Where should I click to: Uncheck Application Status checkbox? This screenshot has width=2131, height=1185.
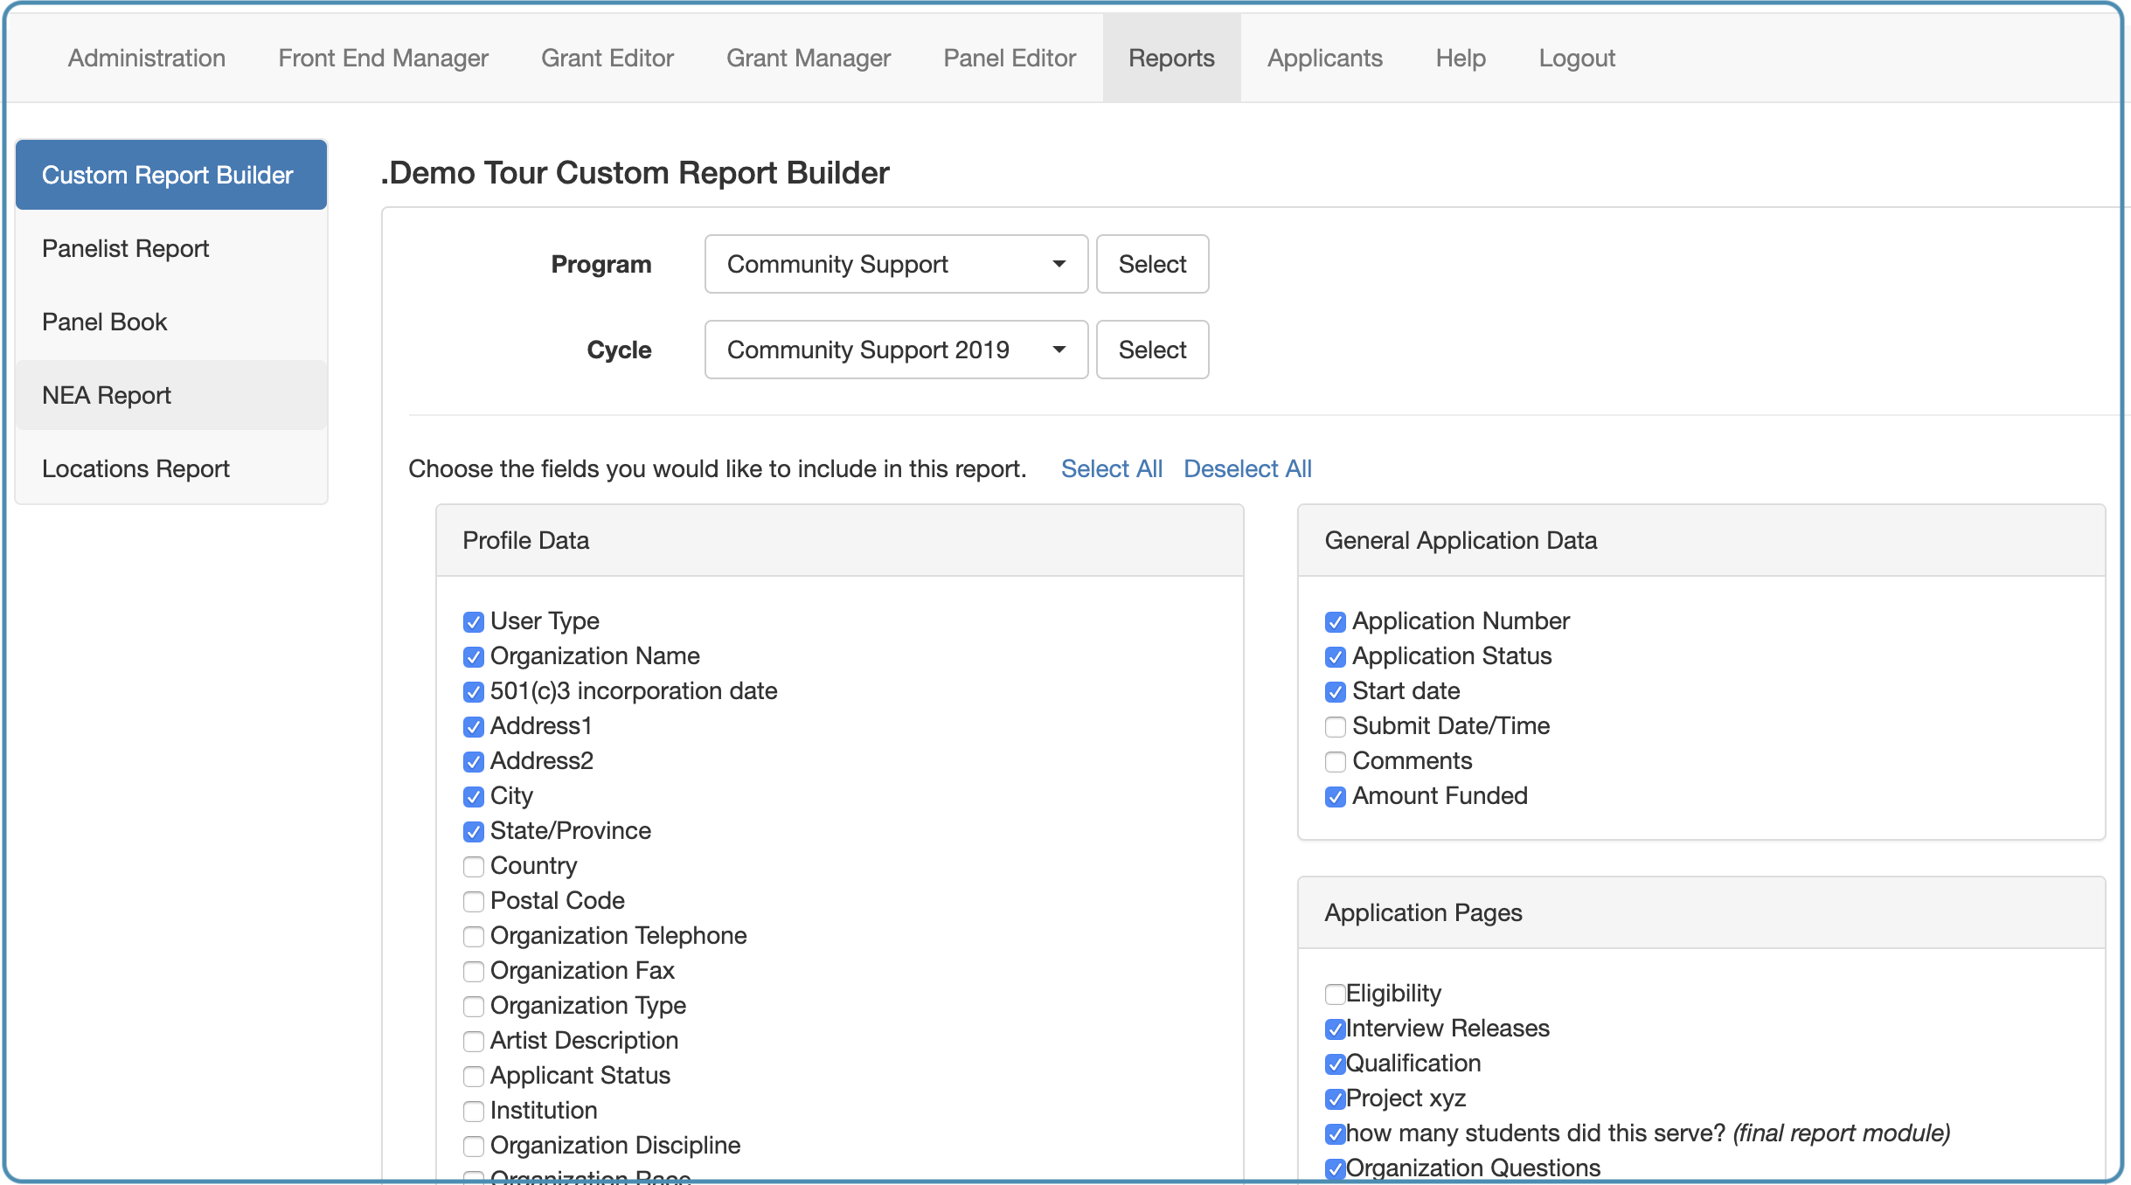(x=1336, y=657)
